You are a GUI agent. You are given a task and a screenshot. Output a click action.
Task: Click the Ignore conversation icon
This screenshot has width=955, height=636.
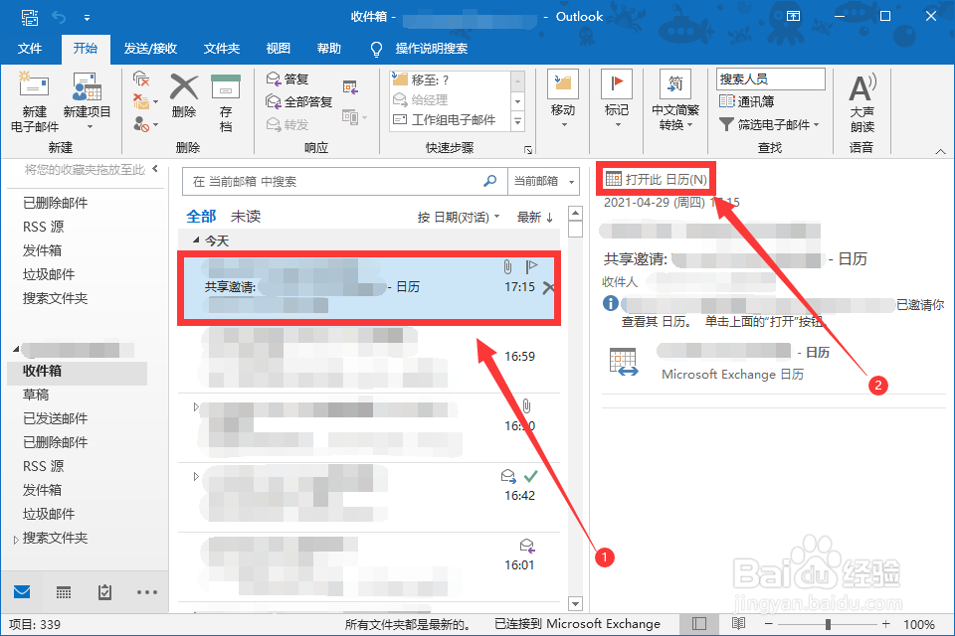coord(141,79)
